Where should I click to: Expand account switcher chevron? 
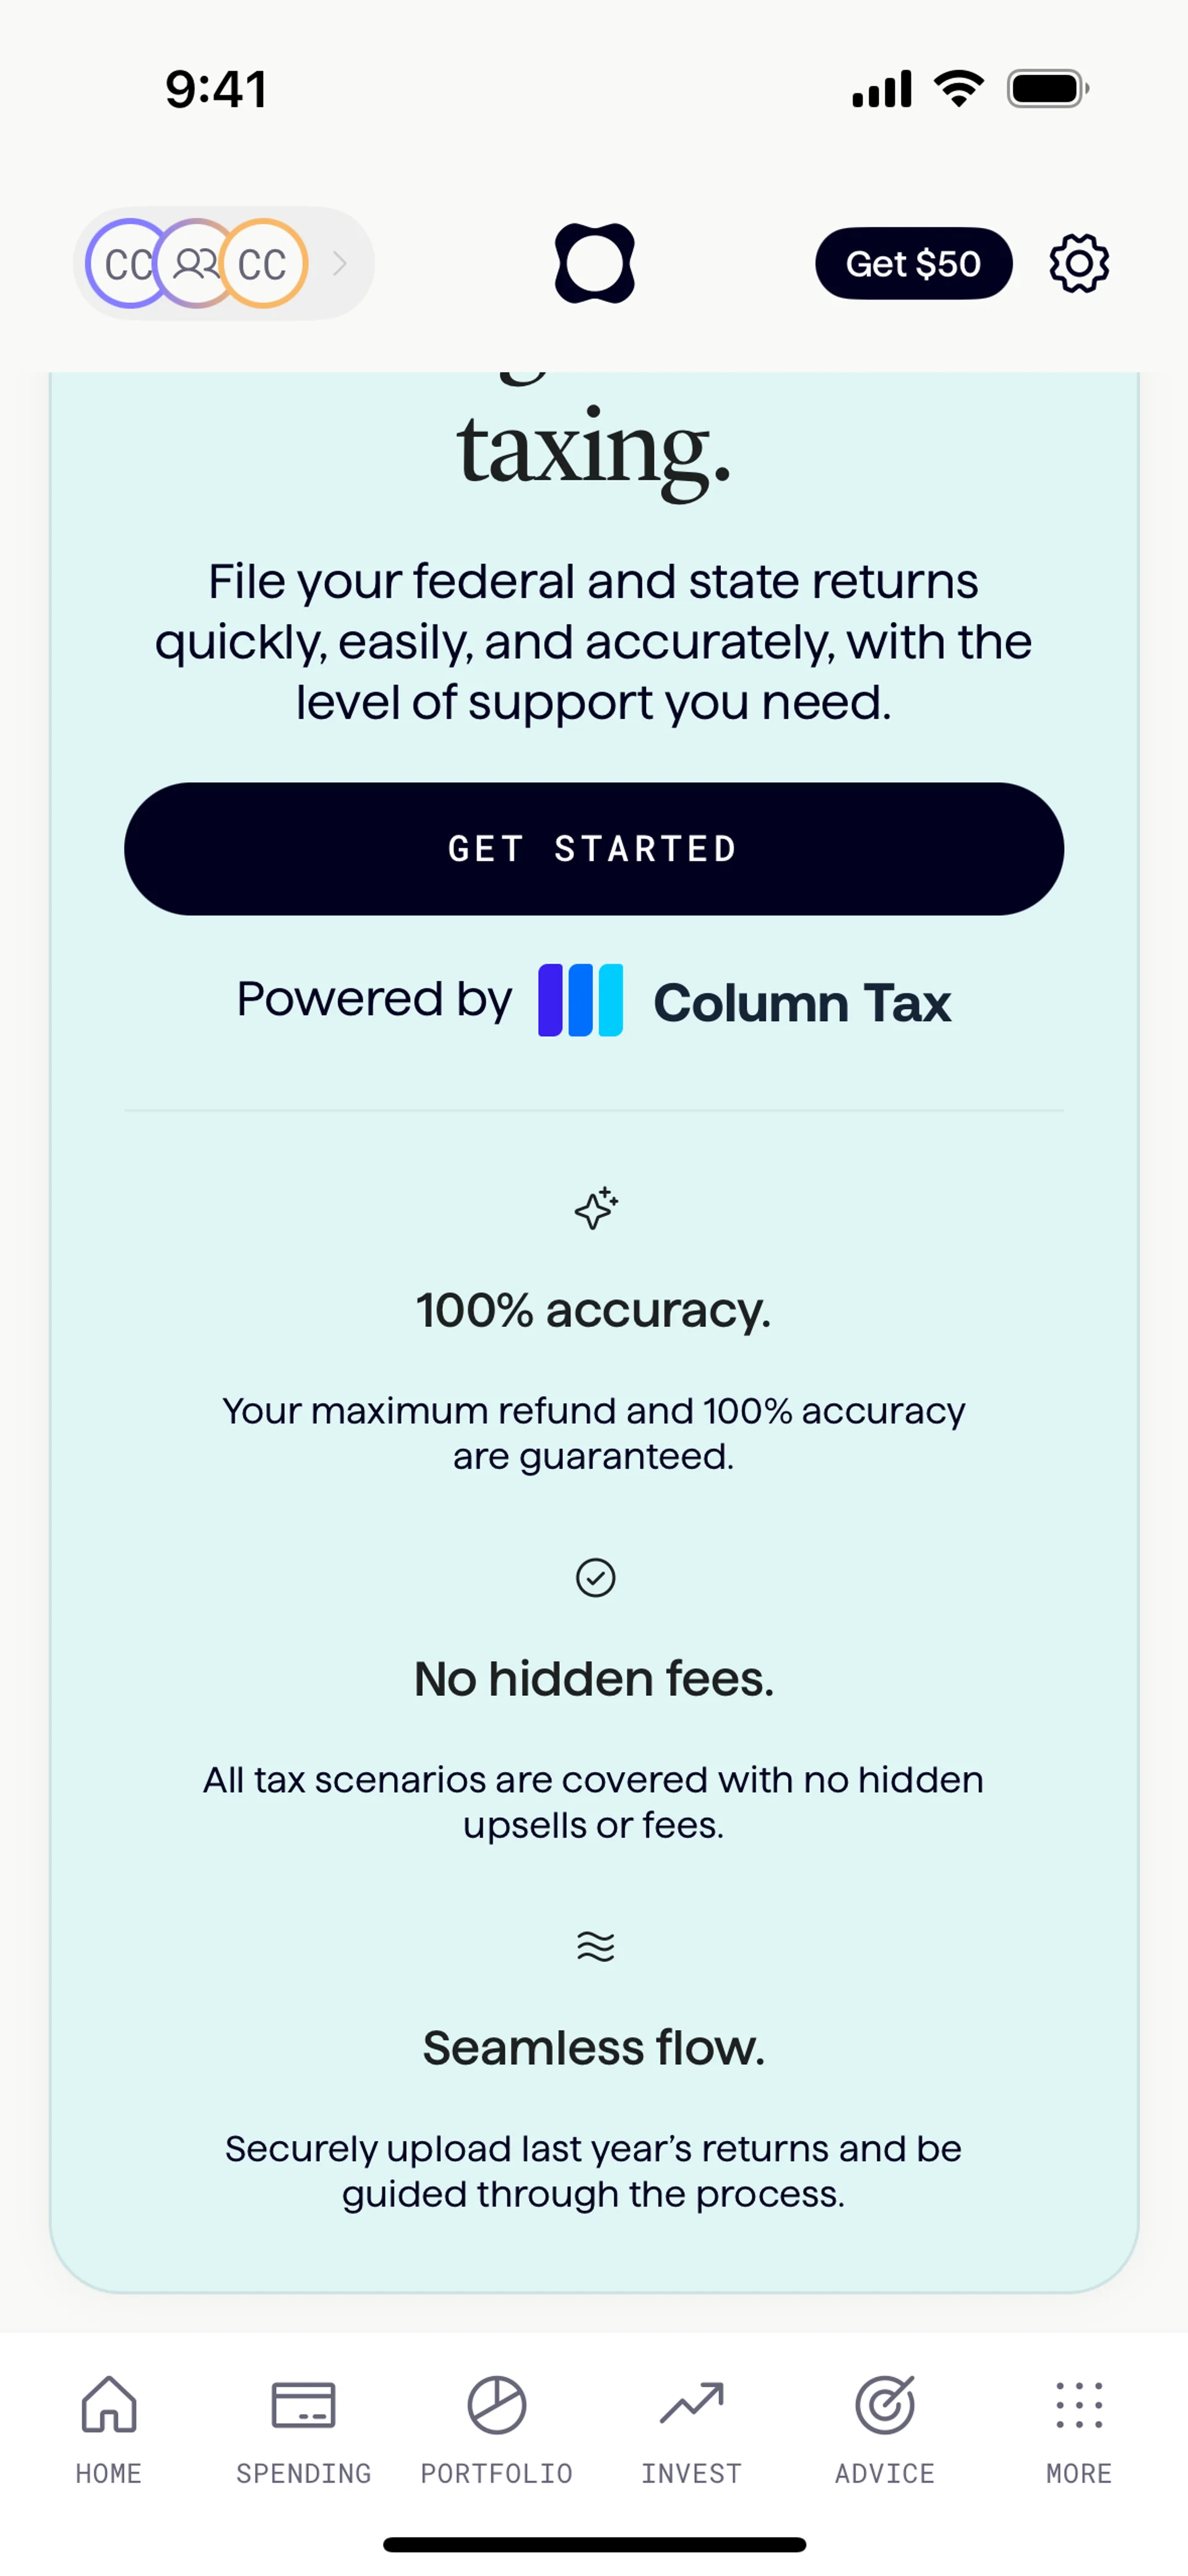(x=340, y=264)
